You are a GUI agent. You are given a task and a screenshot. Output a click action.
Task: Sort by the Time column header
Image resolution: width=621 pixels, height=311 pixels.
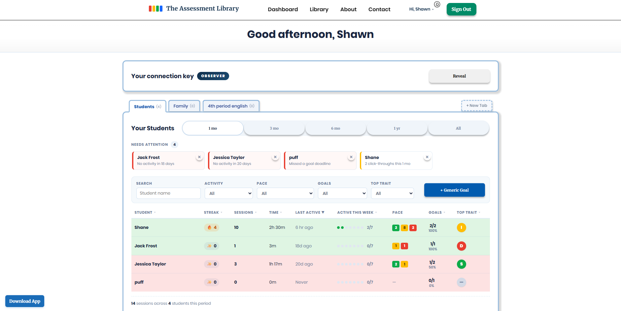pos(275,213)
